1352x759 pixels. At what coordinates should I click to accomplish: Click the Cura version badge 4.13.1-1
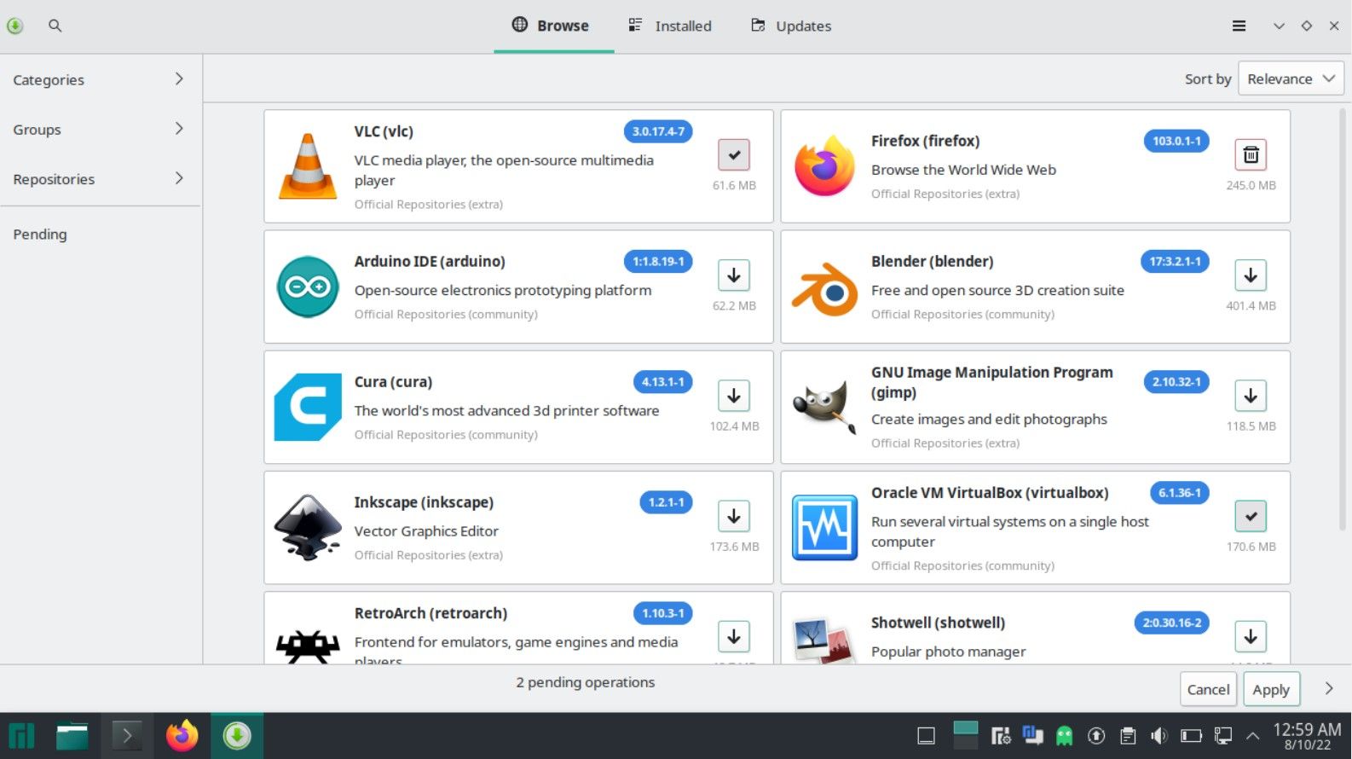click(x=662, y=382)
